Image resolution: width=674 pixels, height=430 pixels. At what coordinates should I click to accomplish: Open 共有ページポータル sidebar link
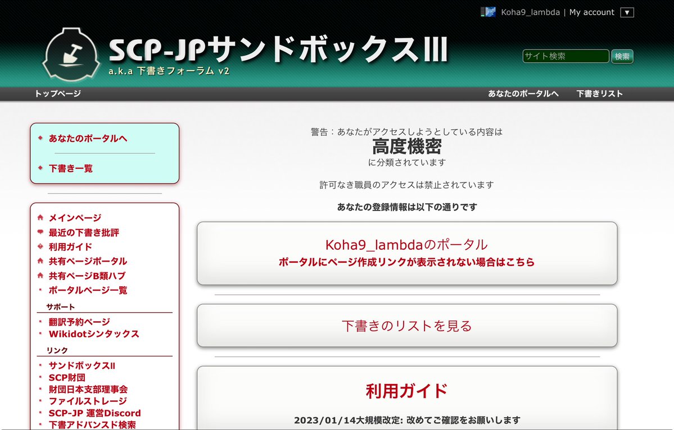(x=88, y=262)
